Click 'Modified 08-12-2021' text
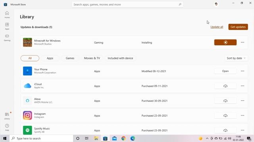Viewport: 254px width, 142px height. point(154,71)
